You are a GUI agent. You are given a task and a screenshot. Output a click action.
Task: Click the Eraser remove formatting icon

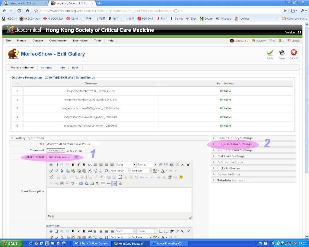[56, 171]
